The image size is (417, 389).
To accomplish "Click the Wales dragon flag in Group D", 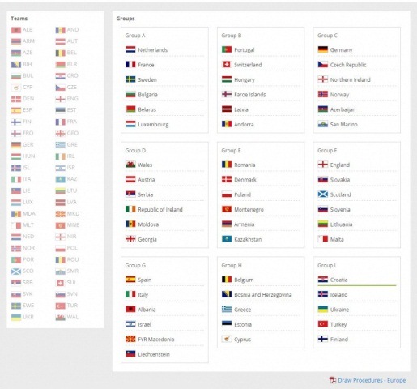I will coord(130,165).
